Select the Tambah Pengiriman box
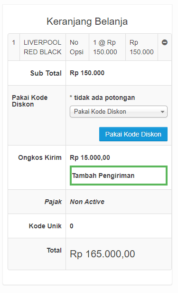This screenshot has height=293, width=178. pyautogui.click(x=119, y=176)
